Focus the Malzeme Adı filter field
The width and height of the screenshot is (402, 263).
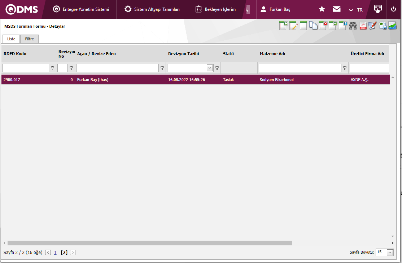tap(300, 68)
